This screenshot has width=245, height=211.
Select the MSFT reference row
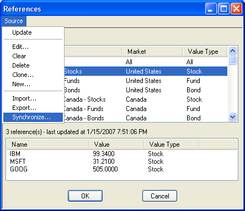pos(122,162)
